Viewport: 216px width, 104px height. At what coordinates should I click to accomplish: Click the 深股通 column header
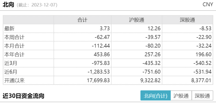pyautogui.click(x=187, y=20)
